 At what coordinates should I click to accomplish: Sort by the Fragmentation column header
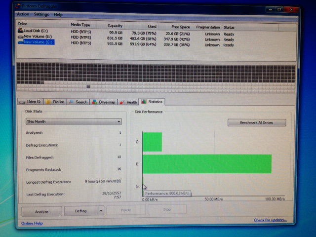click(208, 27)
